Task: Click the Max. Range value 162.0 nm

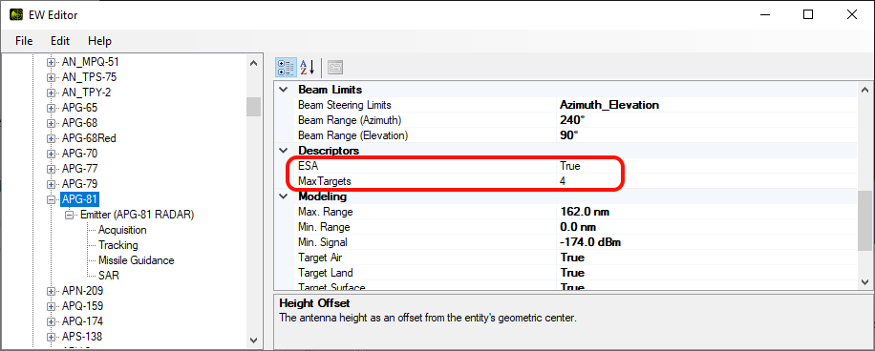Action: point(585,212)
